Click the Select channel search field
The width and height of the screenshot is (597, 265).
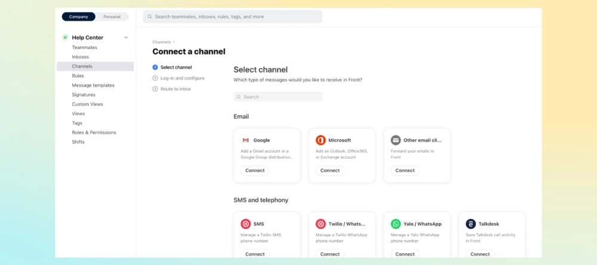click(278, 97)
